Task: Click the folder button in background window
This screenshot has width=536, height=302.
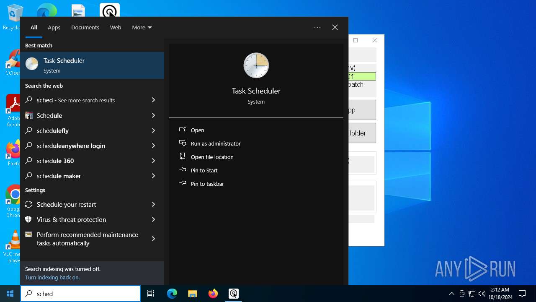Action: coord(362,133)
